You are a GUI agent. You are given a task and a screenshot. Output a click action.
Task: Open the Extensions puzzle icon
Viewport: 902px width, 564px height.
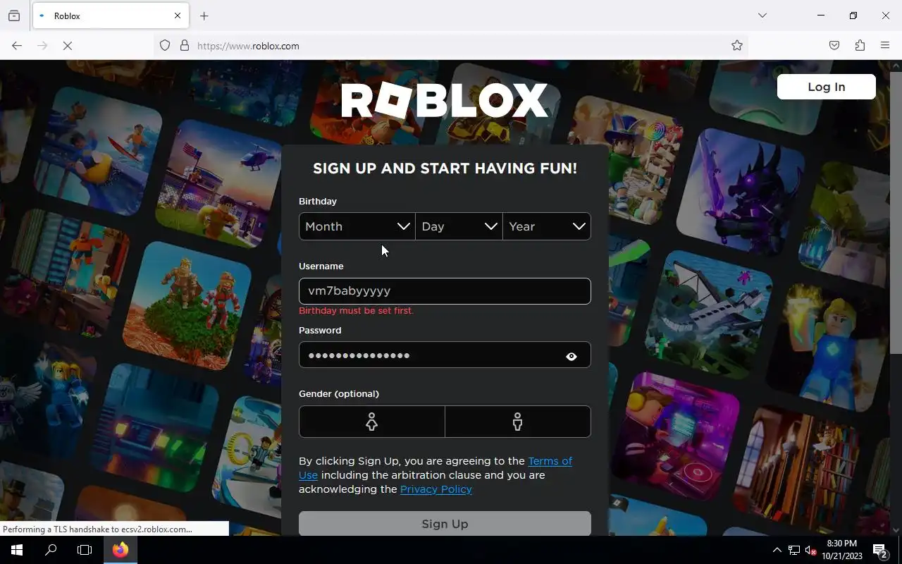coord(860,46)
